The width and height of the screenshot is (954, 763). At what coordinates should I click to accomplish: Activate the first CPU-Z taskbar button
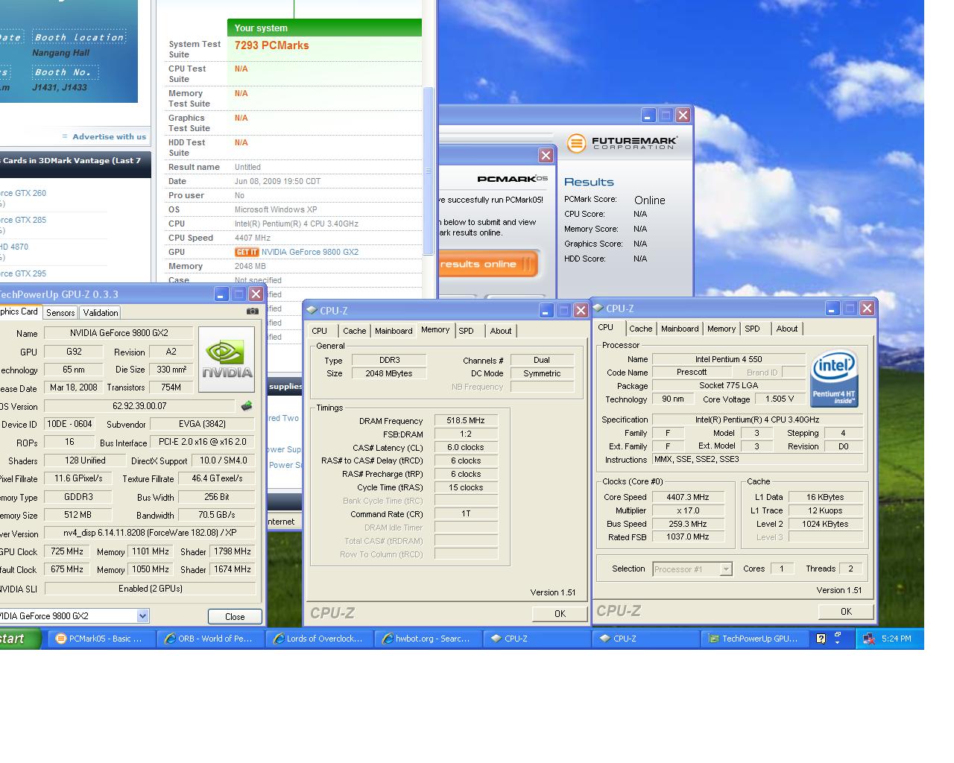tap(537, 639)
